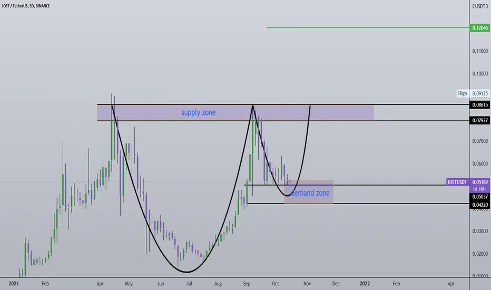This screenshot has width=491, height=290.
Task: Click the first Apr label after 2021
Action: [x=100, y=284]
